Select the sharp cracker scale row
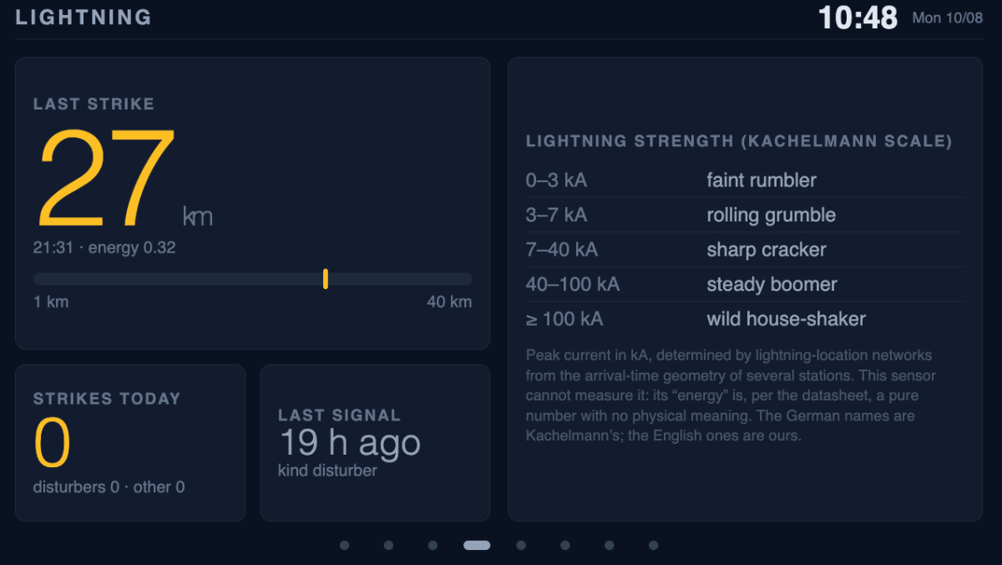Image resolution: width=1002 pixels, height=565 pixels. 745,249
